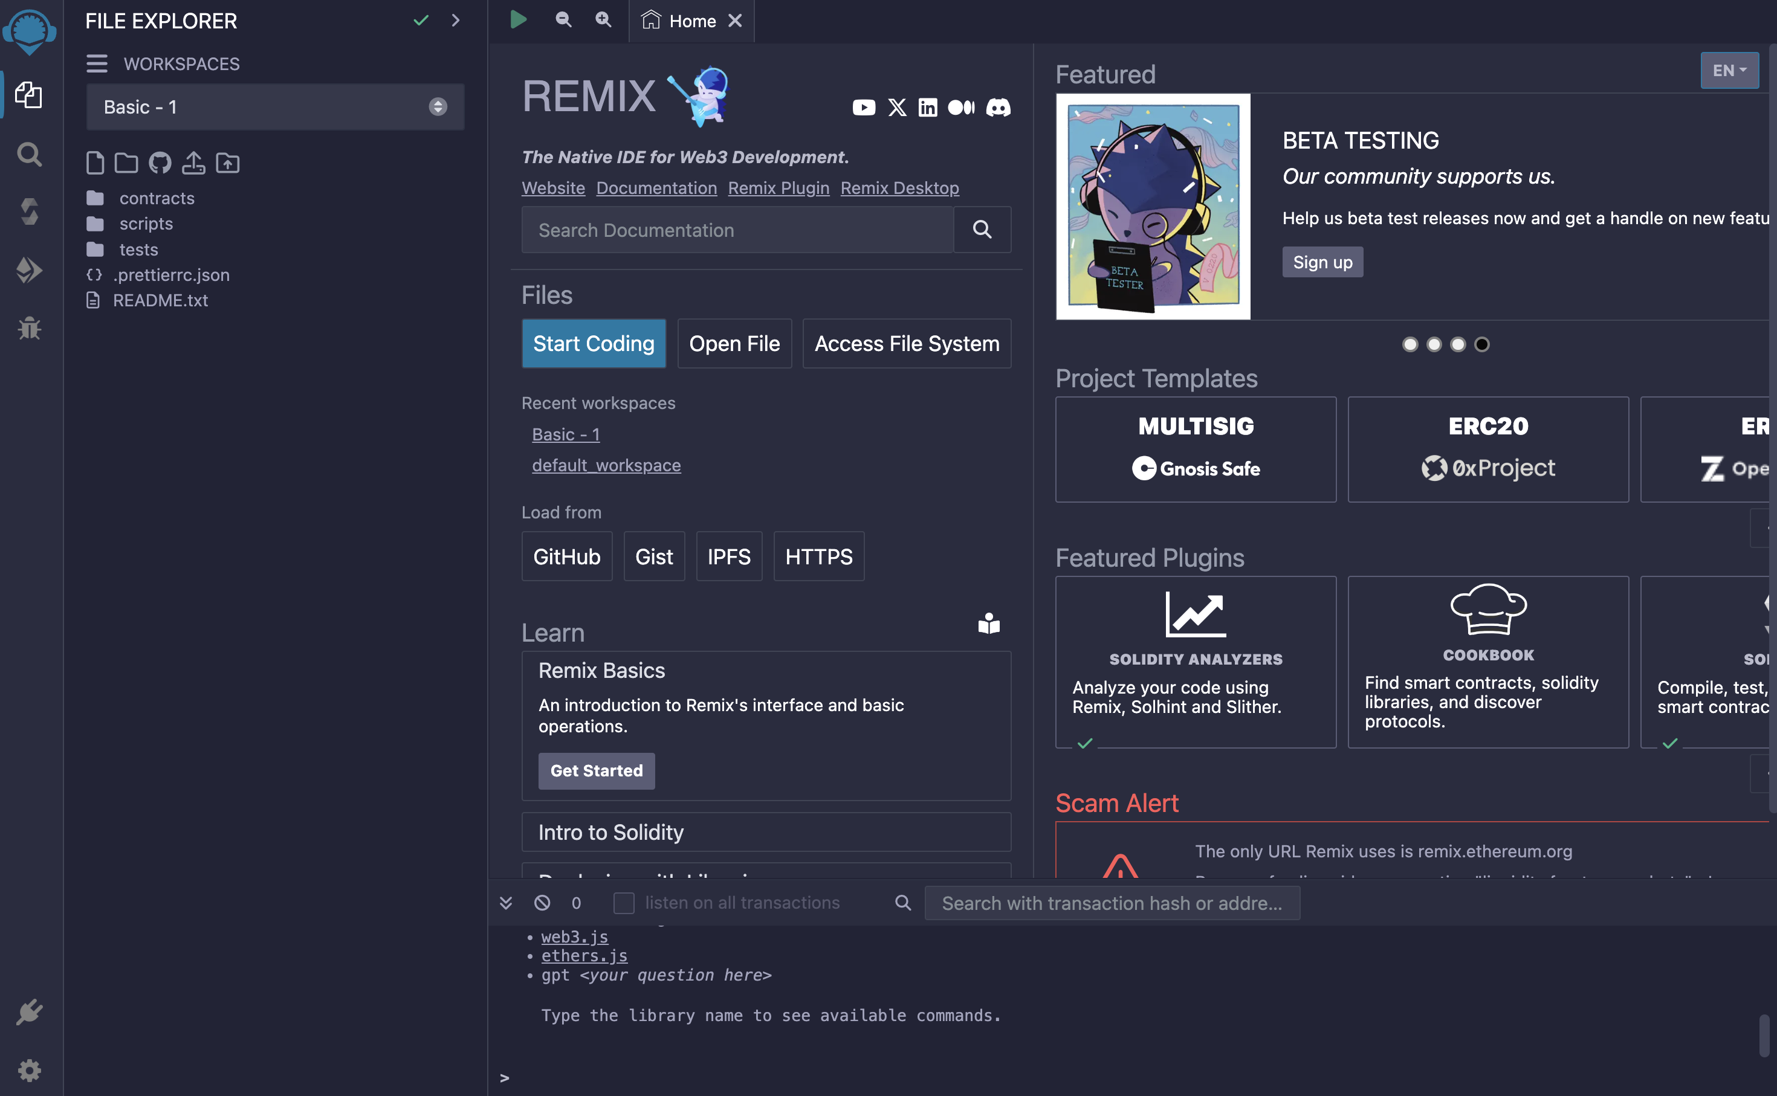The width and height of the screenshot is (1777, 1096).
Task: Select the first Featured carousel dot
Action: [x=1410, y=344]
